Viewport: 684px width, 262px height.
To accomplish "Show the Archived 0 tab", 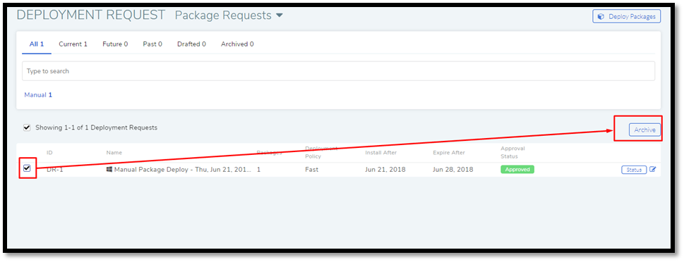I will 237,44.
